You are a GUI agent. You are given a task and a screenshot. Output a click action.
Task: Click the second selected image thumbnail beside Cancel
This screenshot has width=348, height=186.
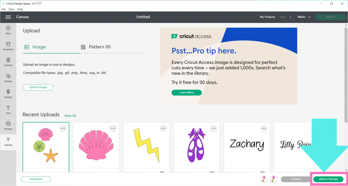[274, 179]
